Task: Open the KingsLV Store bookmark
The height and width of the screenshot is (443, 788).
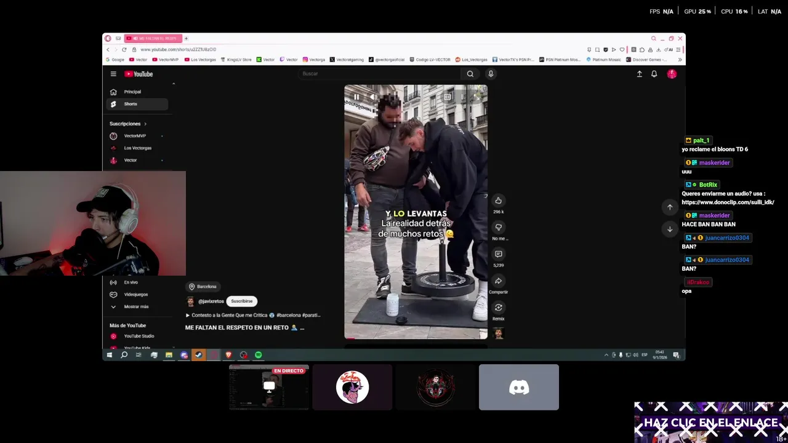Action: (x=236, y=60)
